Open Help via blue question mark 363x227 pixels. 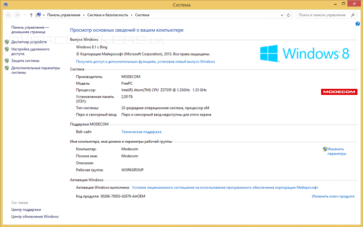[357, 24]
